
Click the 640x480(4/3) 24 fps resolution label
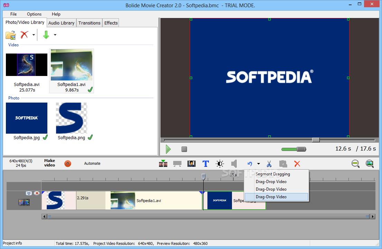[x=21, y=163]
